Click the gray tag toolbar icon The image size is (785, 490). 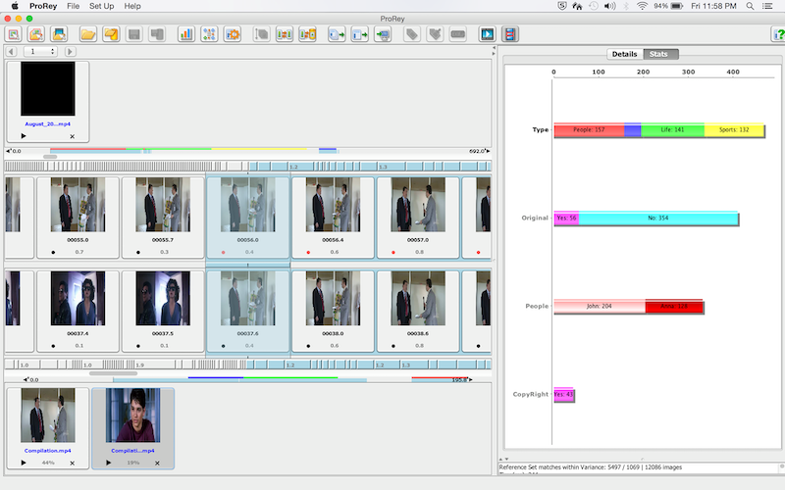pos(411,34)
